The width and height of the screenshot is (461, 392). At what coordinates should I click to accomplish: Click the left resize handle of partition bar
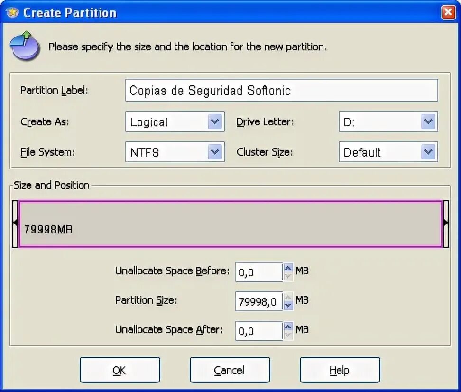pos(15,224)
